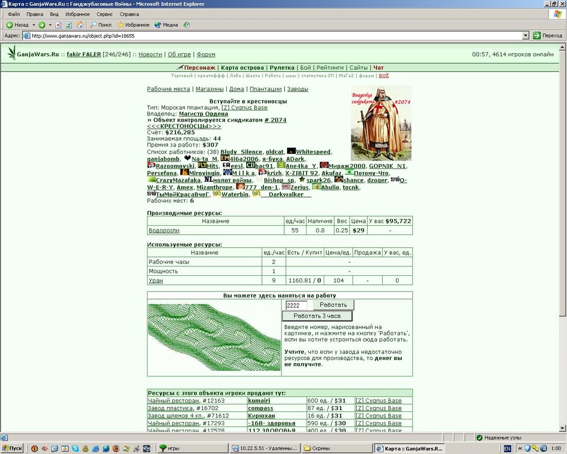
Task: Open the Медиа media panel
Action: 166,25
